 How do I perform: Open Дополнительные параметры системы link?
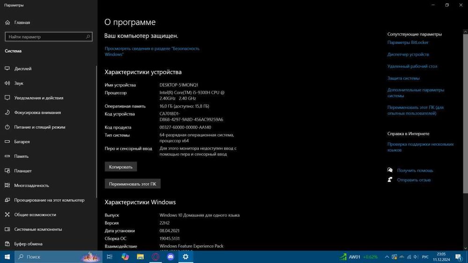[416, 92]
